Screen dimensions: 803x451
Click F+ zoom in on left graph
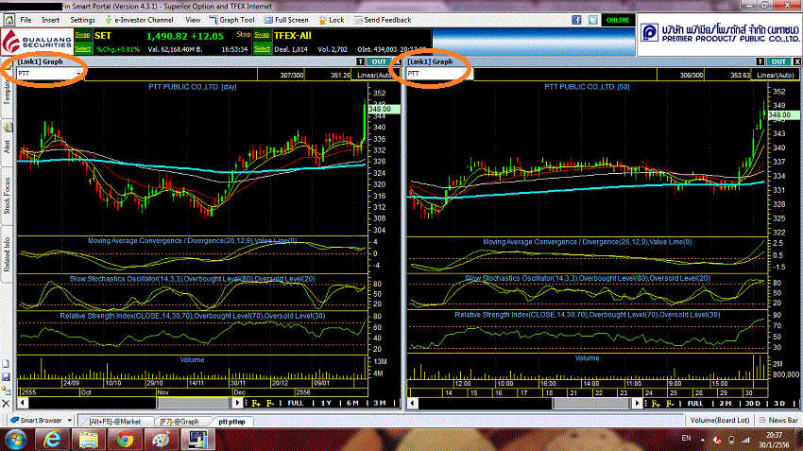coord(256,404)
